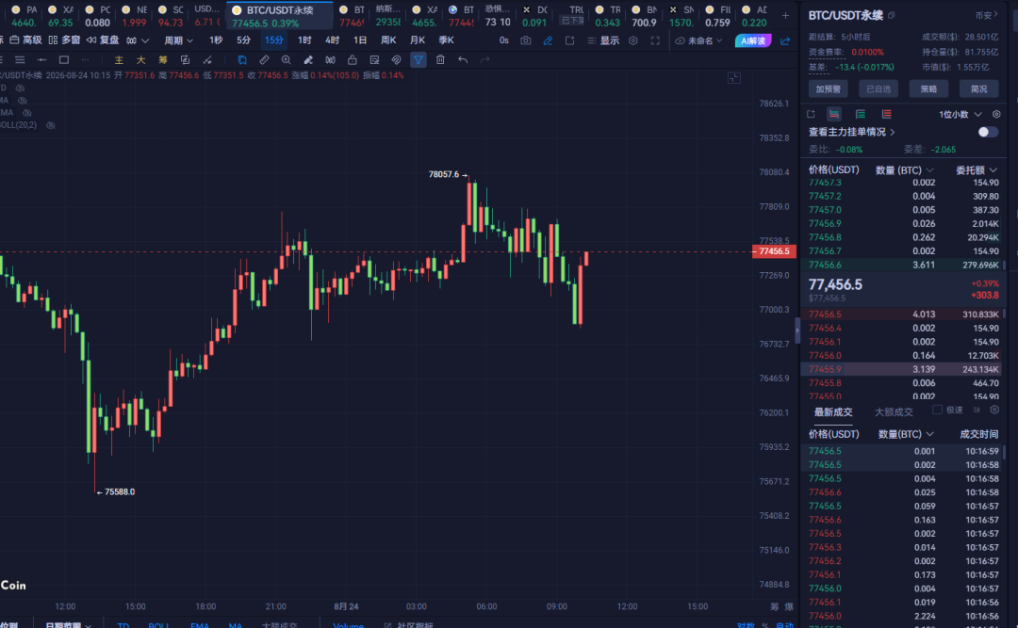Open order book settings gear icon
The height and width of the screenshot is (628, 1018).
coord(996,114)
